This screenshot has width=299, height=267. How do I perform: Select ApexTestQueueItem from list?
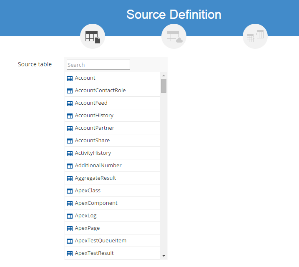pyautogui.click(x=101, y=241)
